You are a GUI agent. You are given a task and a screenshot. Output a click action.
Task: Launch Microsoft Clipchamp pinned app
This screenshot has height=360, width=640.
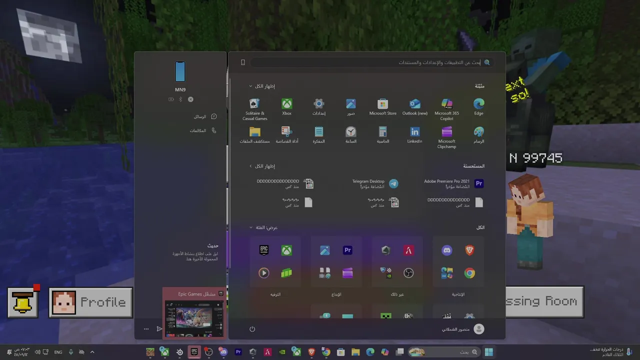pyautogui.click(x=447, y=137)
